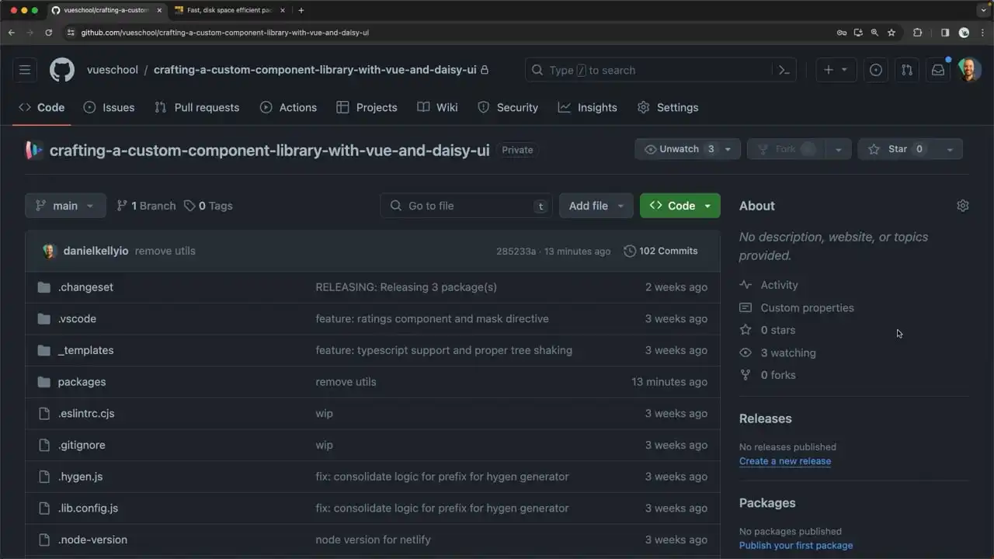Screen dimensions: 994x559
Task: Open the .node-version file
Action: (92, 540)
